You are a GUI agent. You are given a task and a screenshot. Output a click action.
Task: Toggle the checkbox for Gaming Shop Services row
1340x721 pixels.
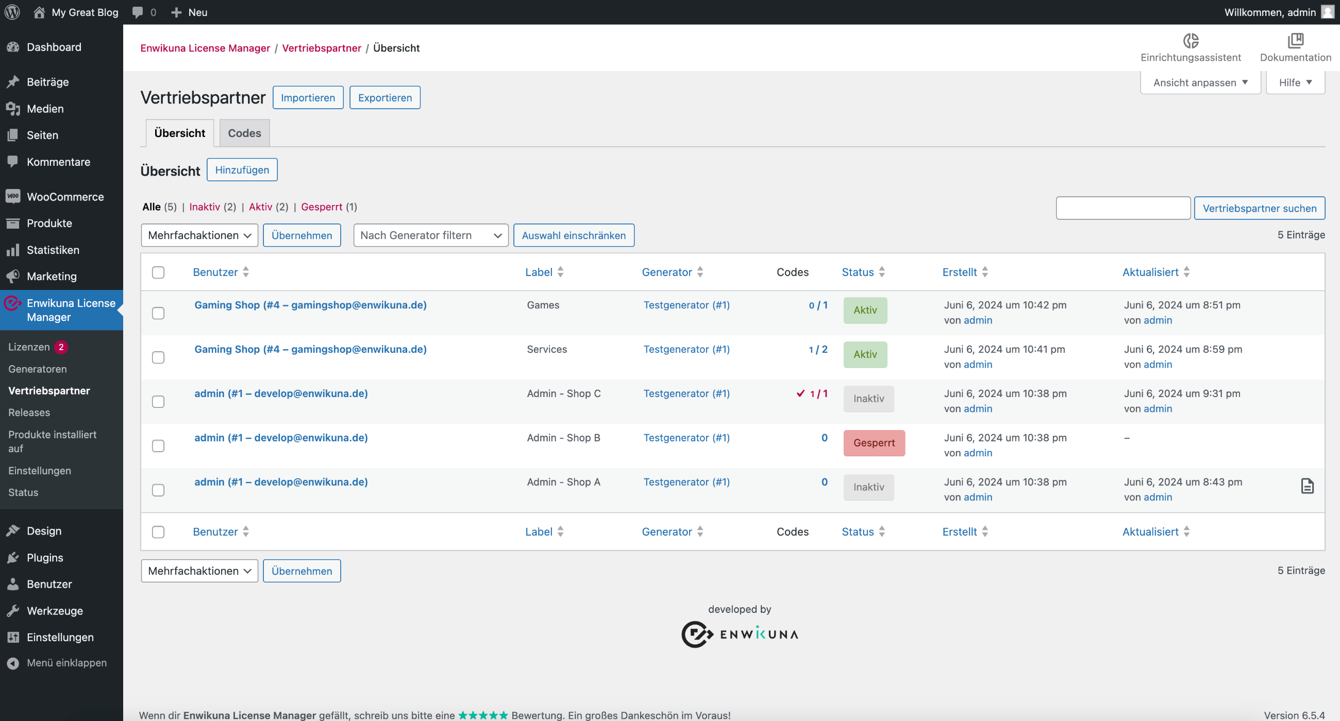click(159, 356)
